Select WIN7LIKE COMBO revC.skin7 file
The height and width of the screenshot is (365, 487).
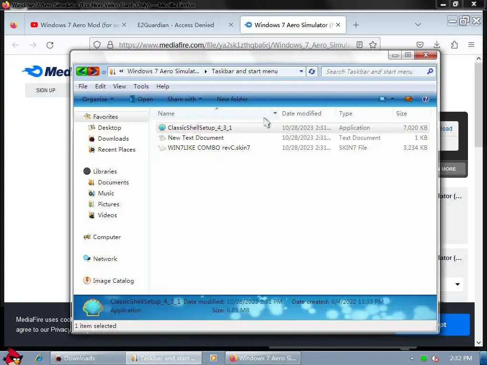click(x=293, y=147)
